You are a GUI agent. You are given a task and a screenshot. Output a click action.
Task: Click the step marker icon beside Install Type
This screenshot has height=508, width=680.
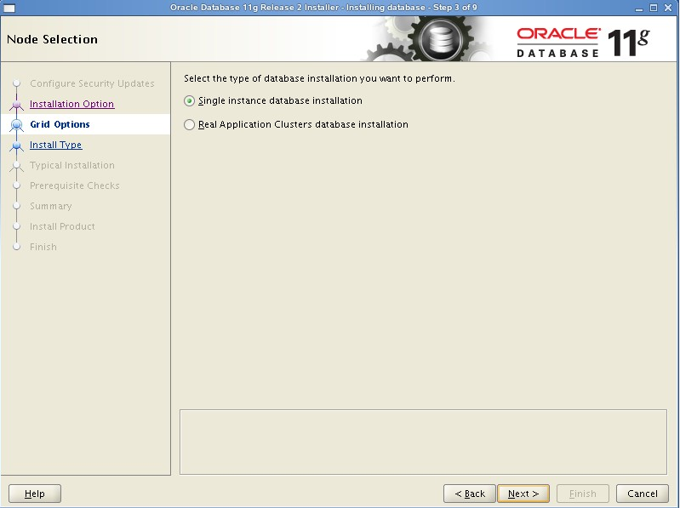coord(16,145)
